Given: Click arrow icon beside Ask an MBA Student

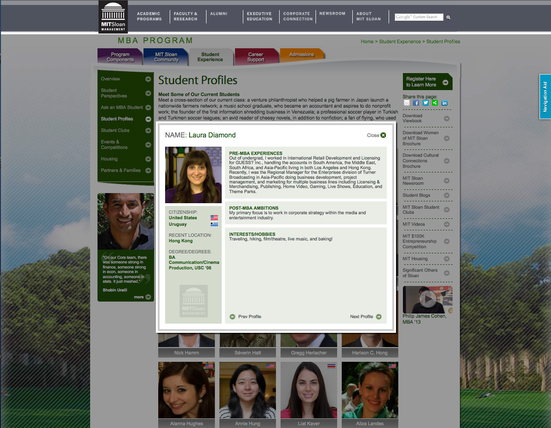Looking at the screenshot, I should click(148, 108).
